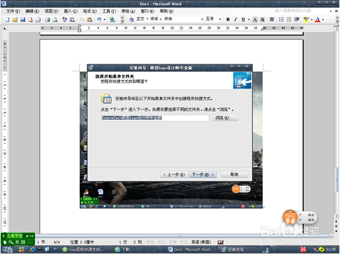Click the 五笔字型 input method label

click(x=14, y=236)
